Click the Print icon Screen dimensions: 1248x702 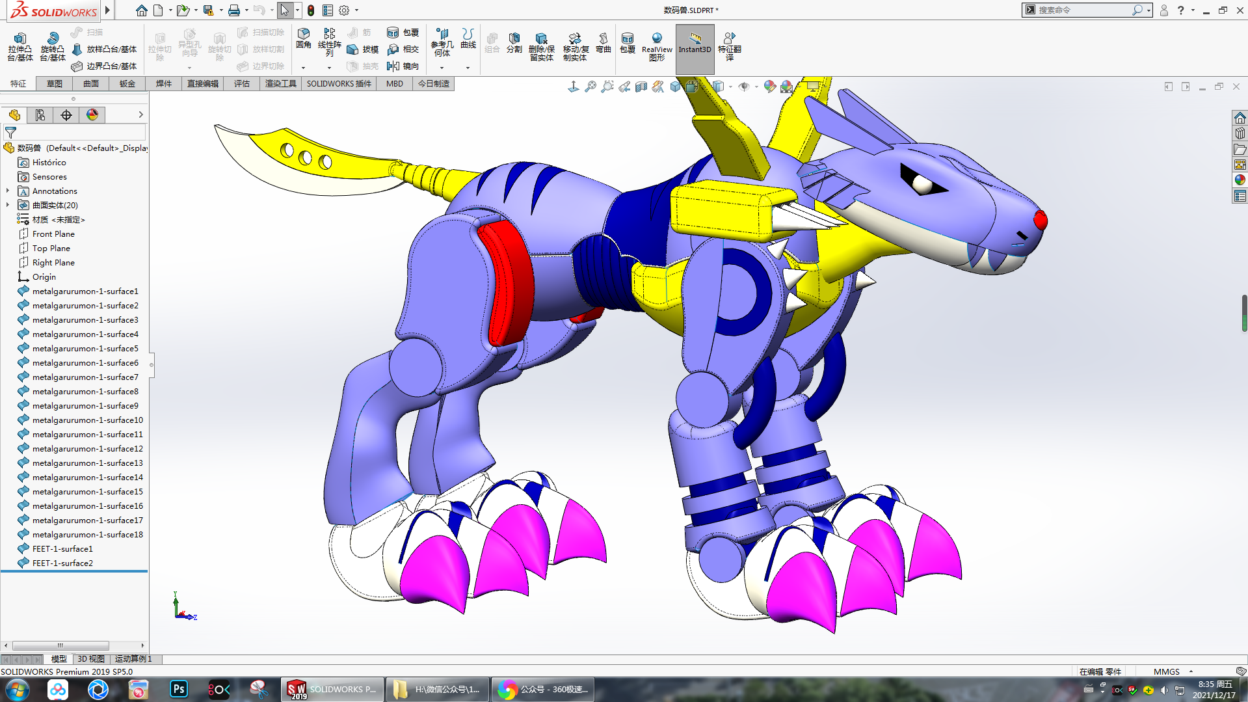click(234, 10)
